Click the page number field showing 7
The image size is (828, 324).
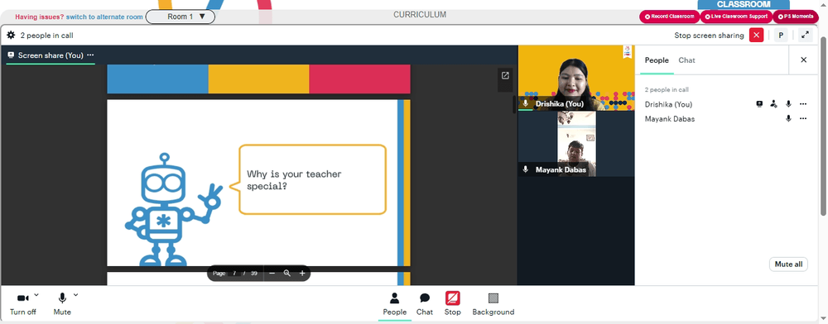tap(234, 274)
